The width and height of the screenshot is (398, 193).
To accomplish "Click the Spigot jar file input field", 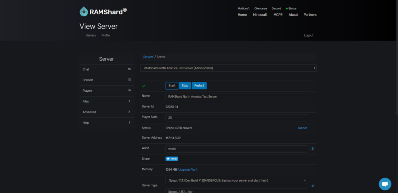I will 236,191.
